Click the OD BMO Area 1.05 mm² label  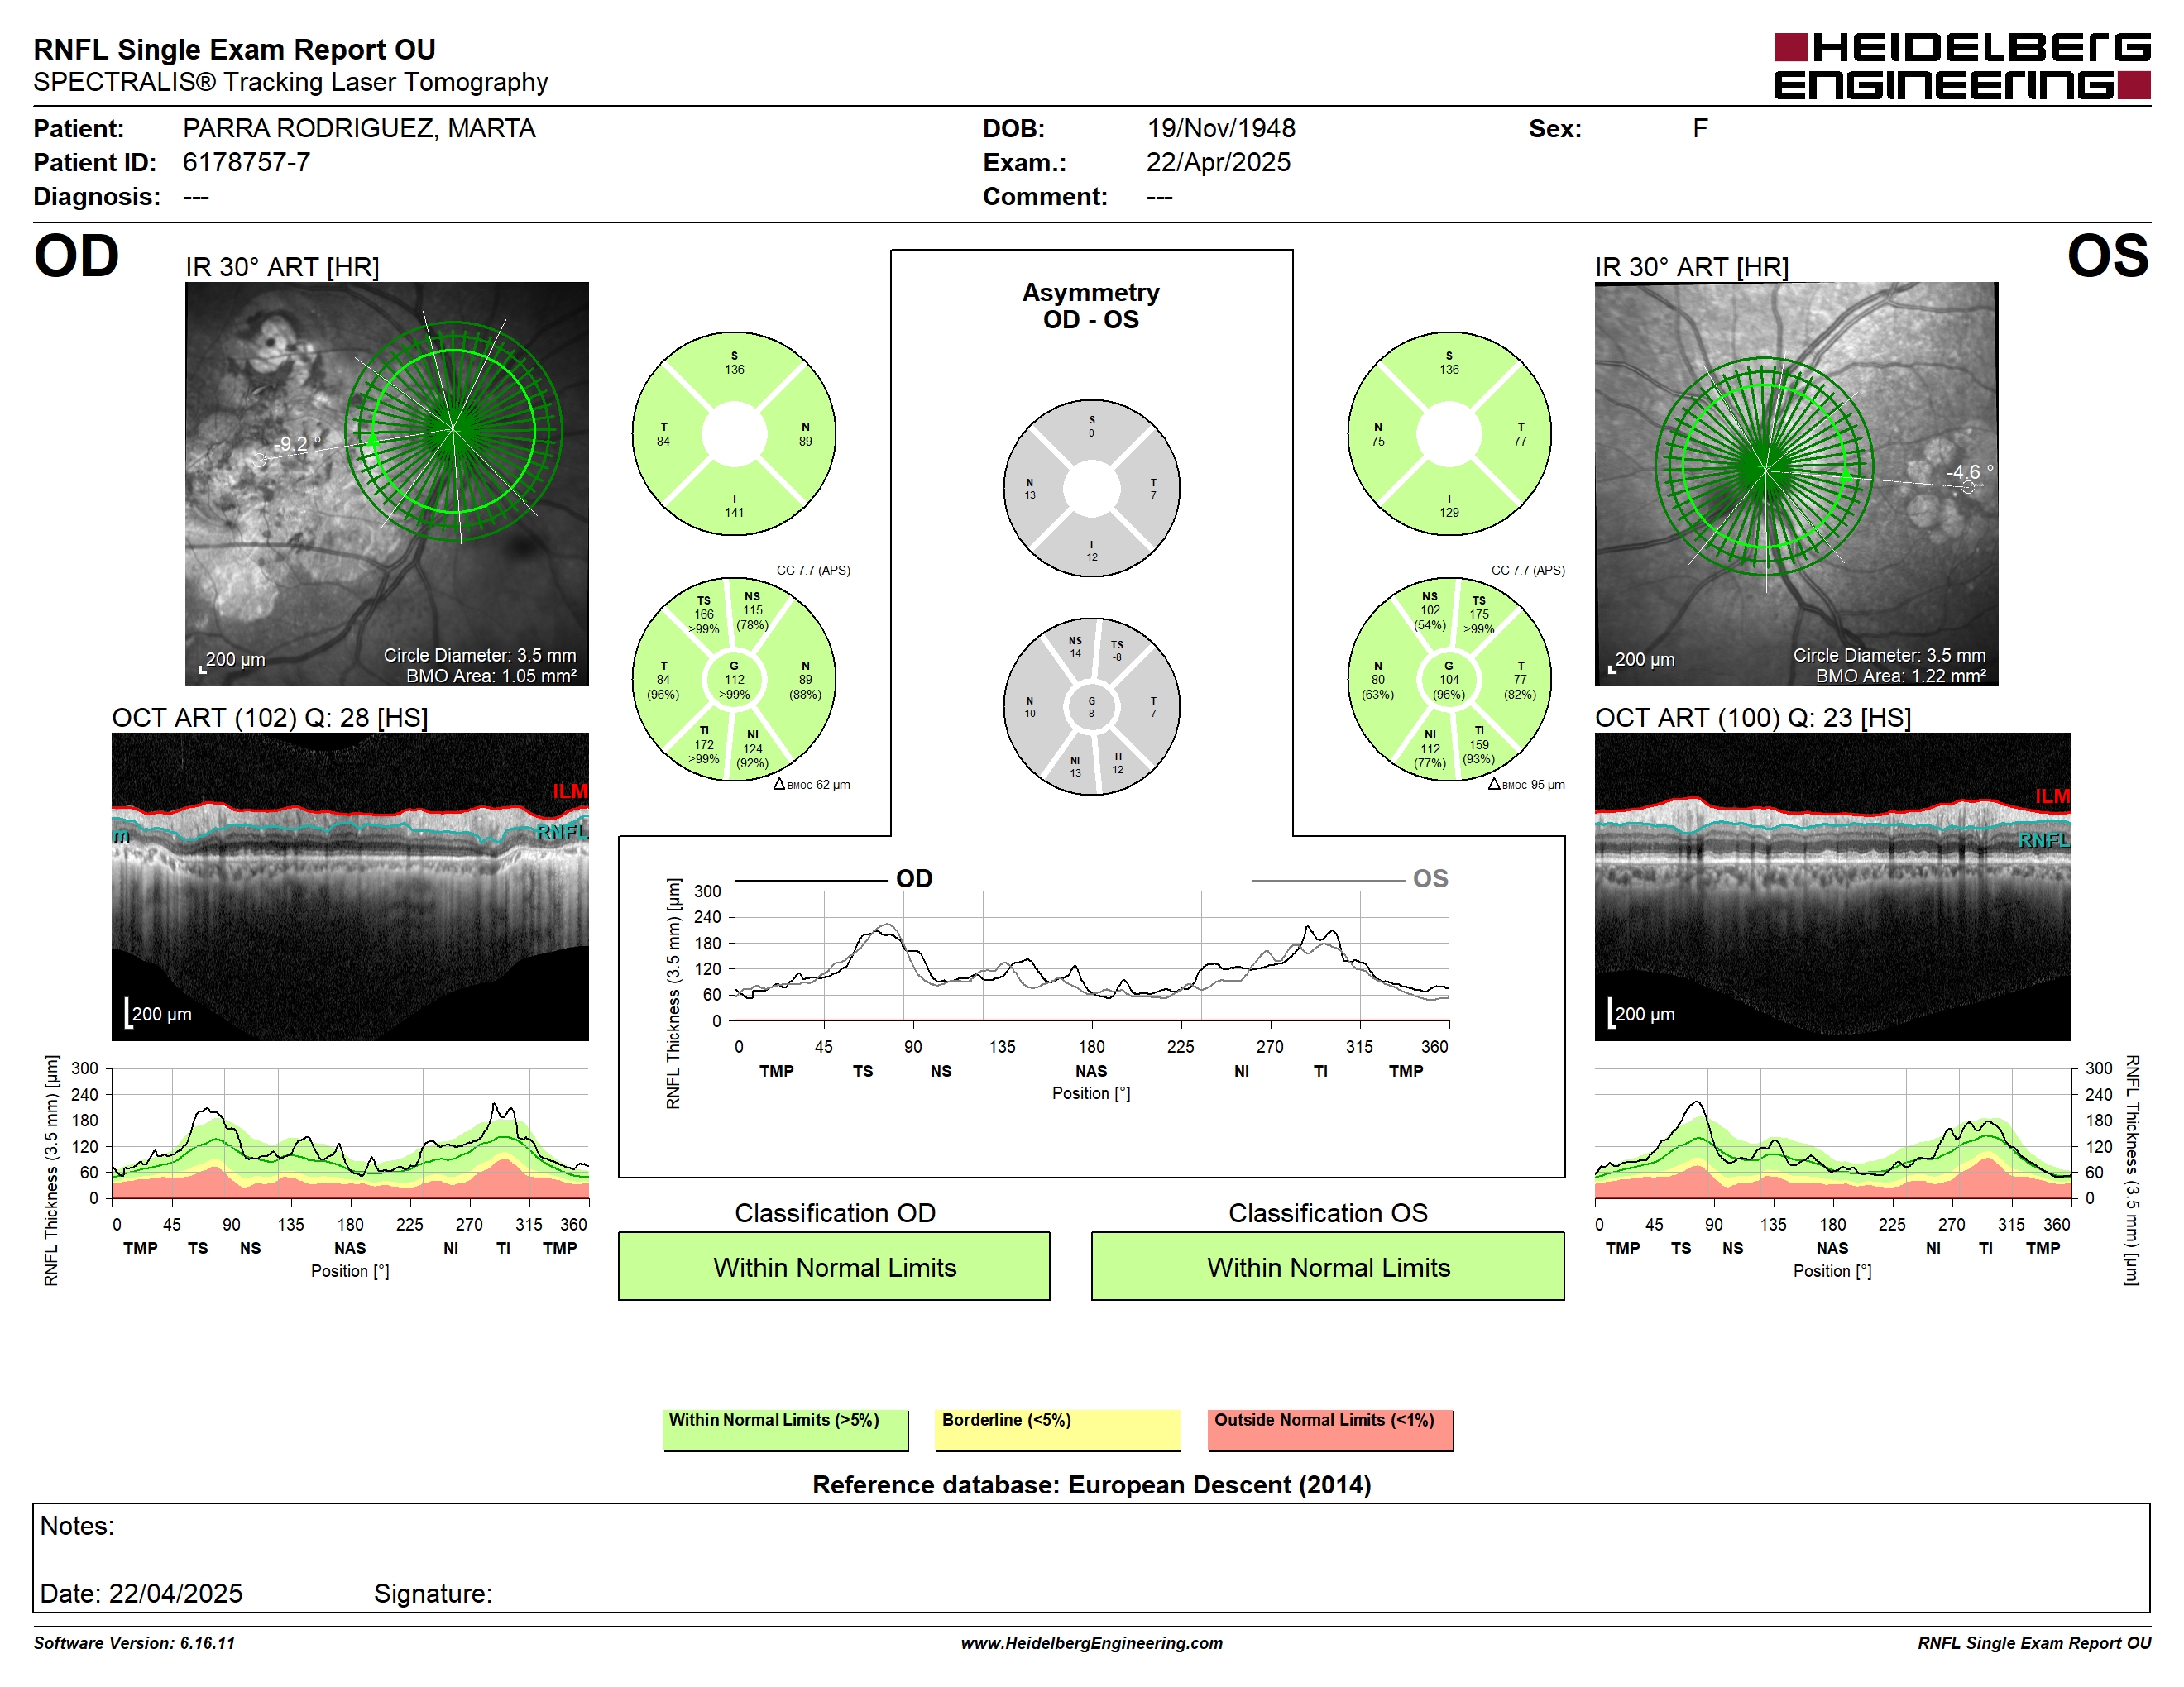click(491, 676)
